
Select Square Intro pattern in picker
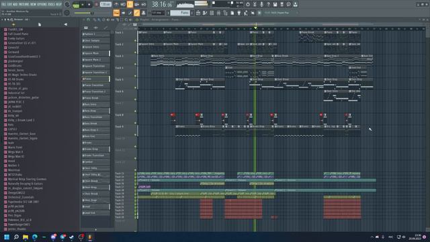[x=95, y=47]
